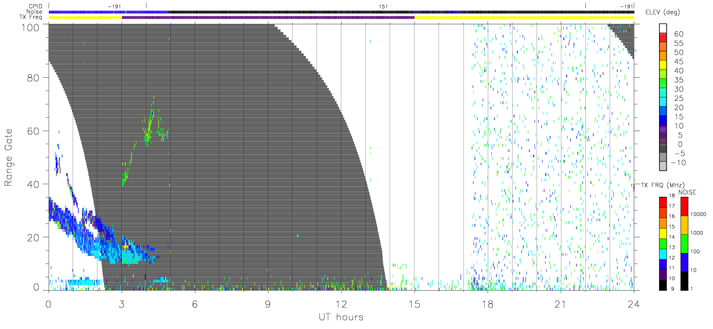The image size is (713, 329).
Task: Click the yellow segment of ELEV color bar
Action: (663, 66)
